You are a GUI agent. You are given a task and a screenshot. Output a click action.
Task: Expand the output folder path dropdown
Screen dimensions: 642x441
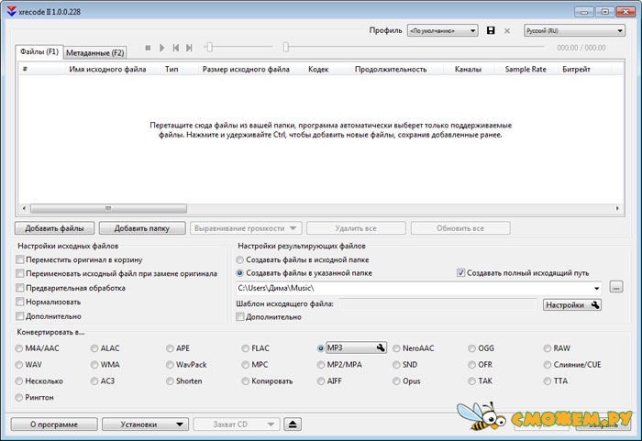point(596,288)
